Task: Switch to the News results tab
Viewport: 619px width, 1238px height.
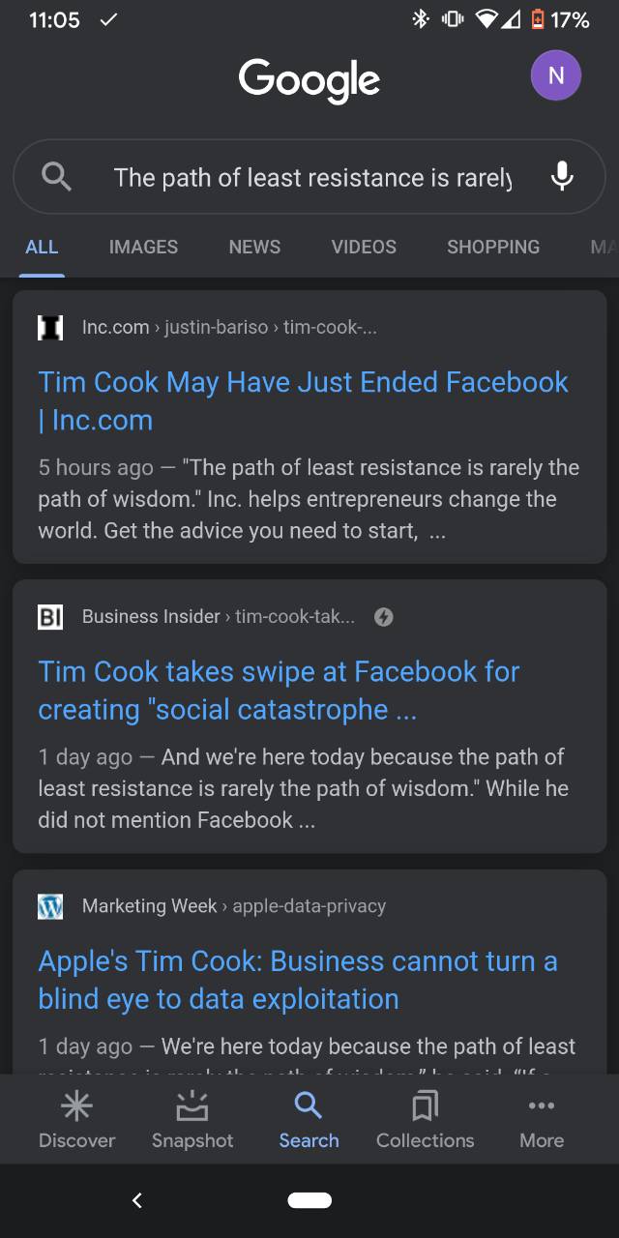Action: (x=254, y=247)
